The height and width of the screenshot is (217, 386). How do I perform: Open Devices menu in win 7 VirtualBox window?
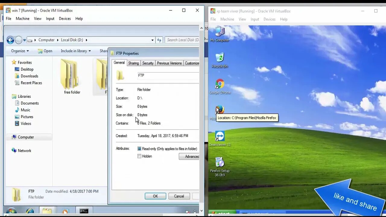tap(65, 19)
